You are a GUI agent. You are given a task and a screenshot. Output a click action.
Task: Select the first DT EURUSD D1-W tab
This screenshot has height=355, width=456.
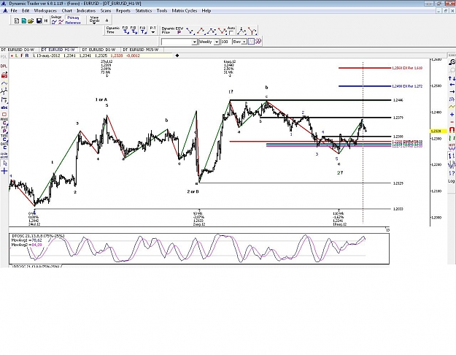(18, 50)
